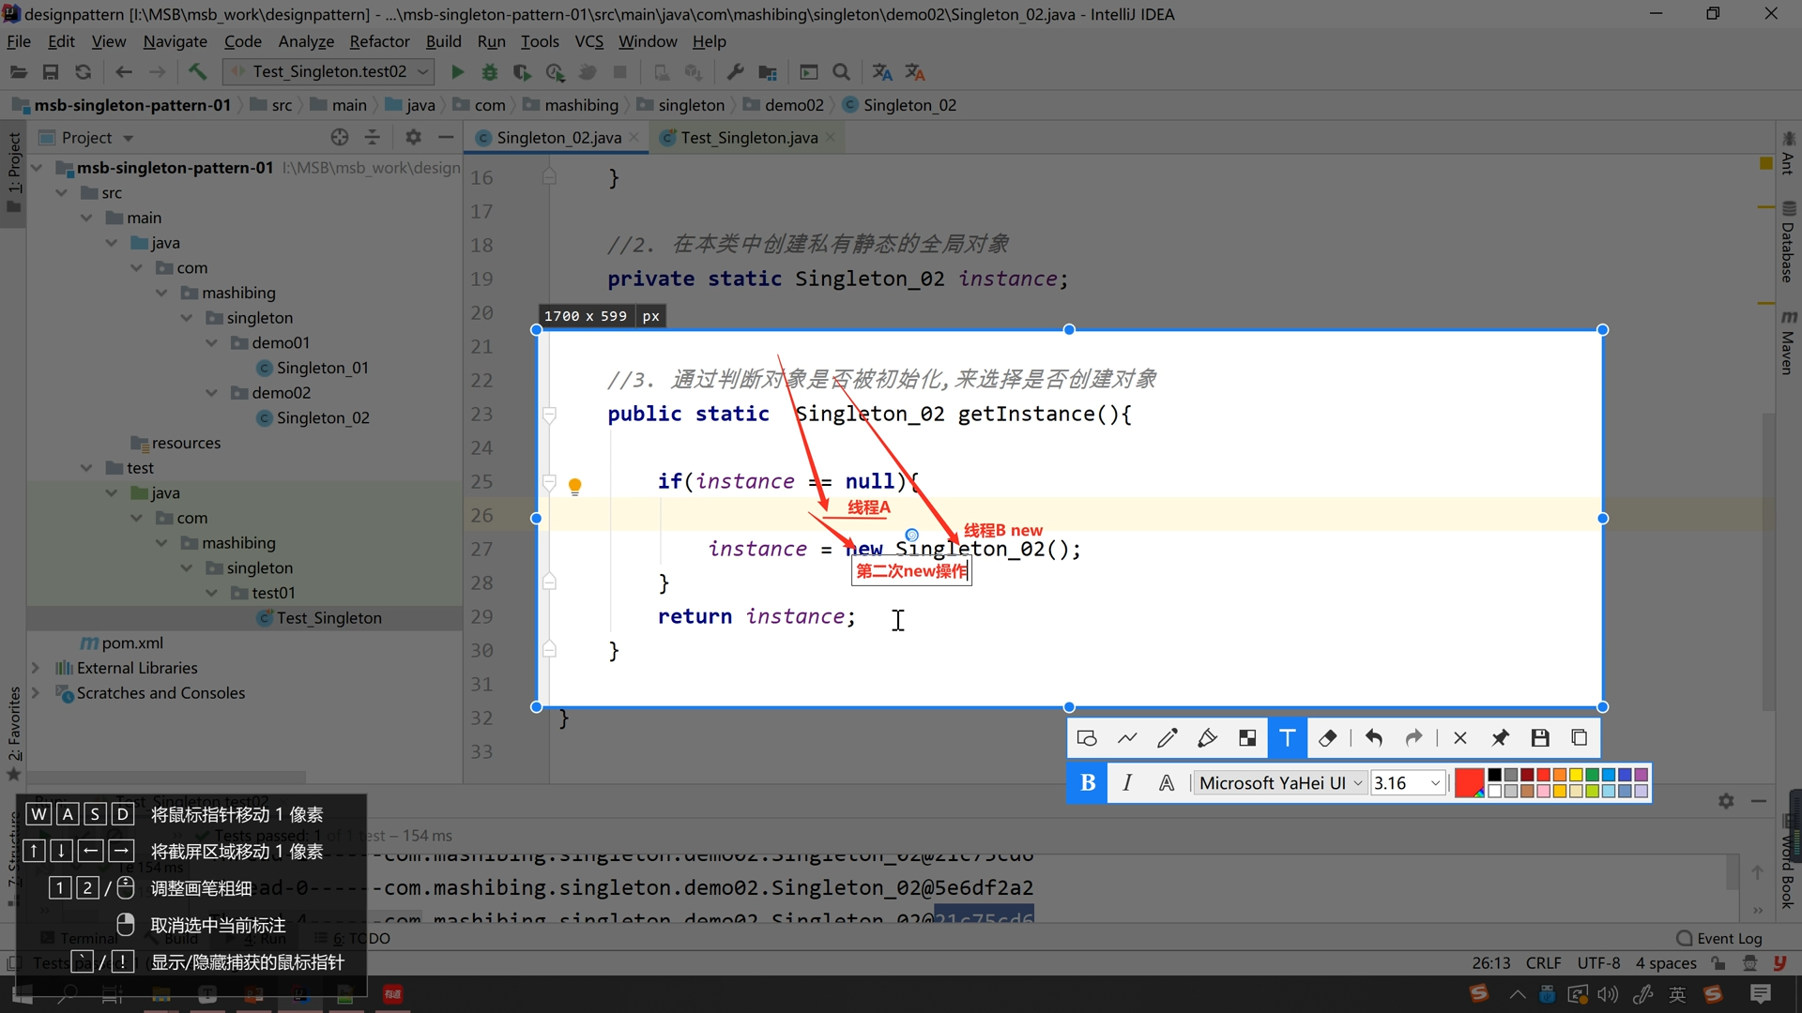This screenshot has width=1802, height=1013.
Task: Open Project panel gear options
Action: click(x=413, y=138)
